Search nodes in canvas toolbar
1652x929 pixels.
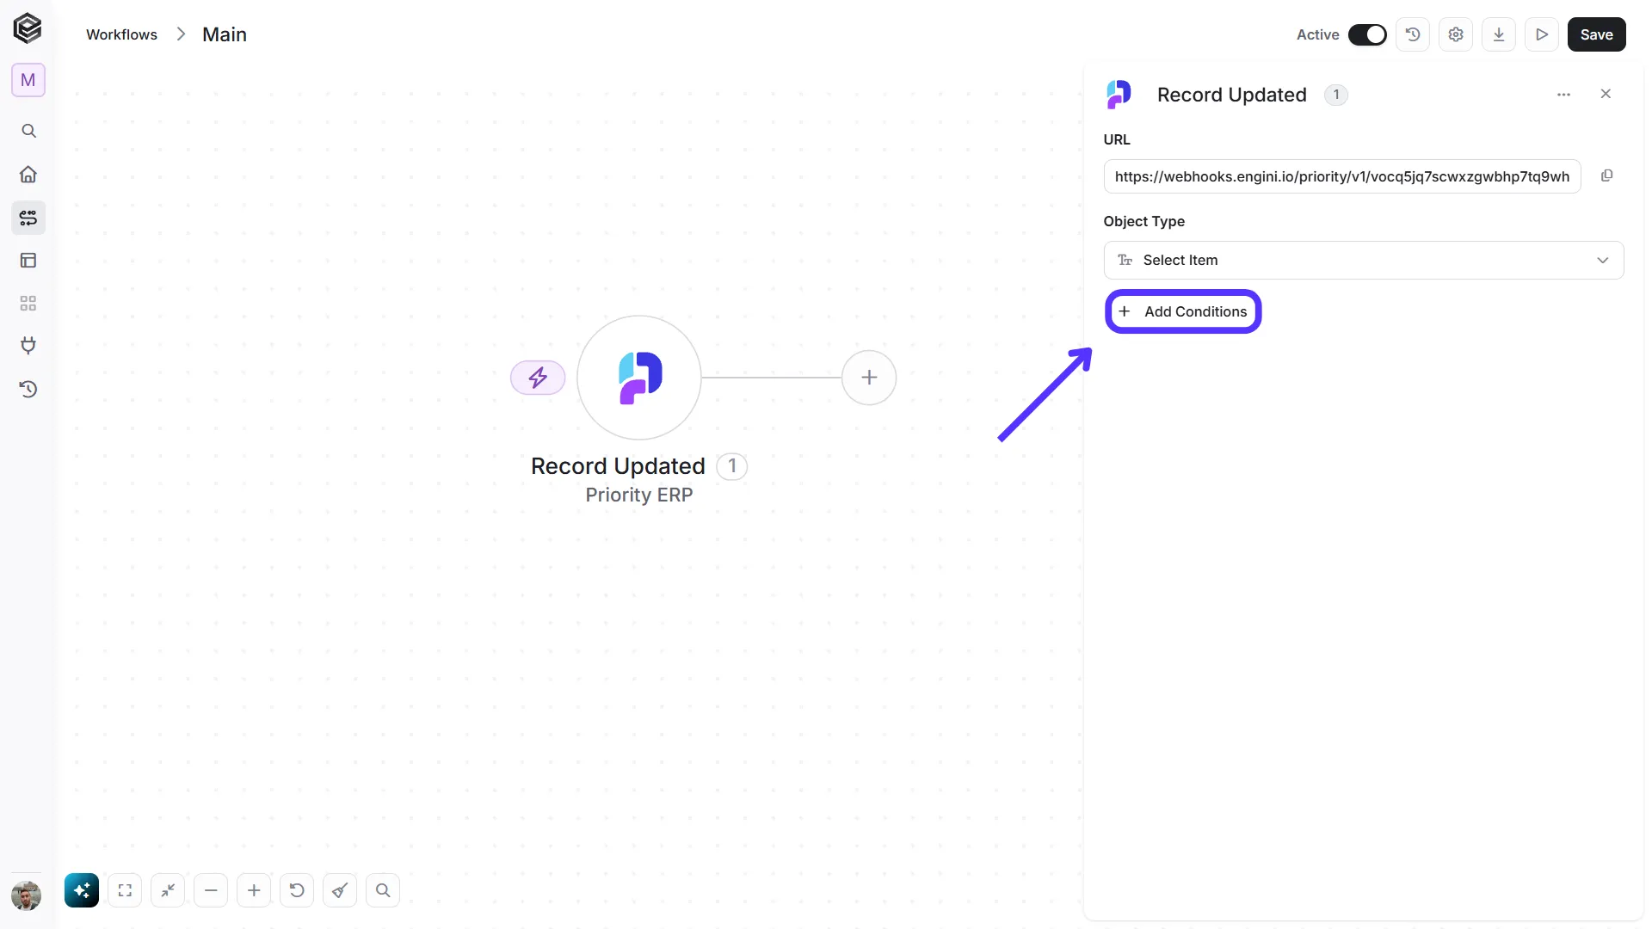tap(383, 890)
